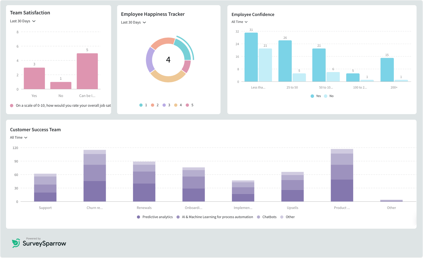Click the Powered by text
The height and width of the screenshot is (258, 423).
click(x=33, y=239)
